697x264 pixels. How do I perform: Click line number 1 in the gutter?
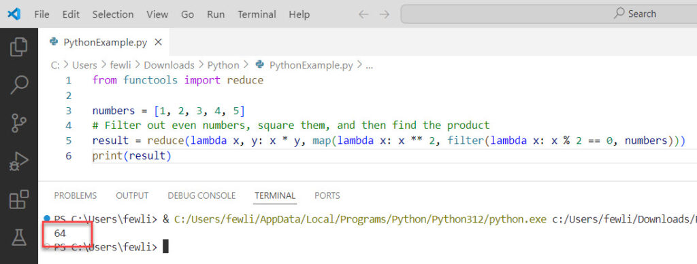click(68, 81)
